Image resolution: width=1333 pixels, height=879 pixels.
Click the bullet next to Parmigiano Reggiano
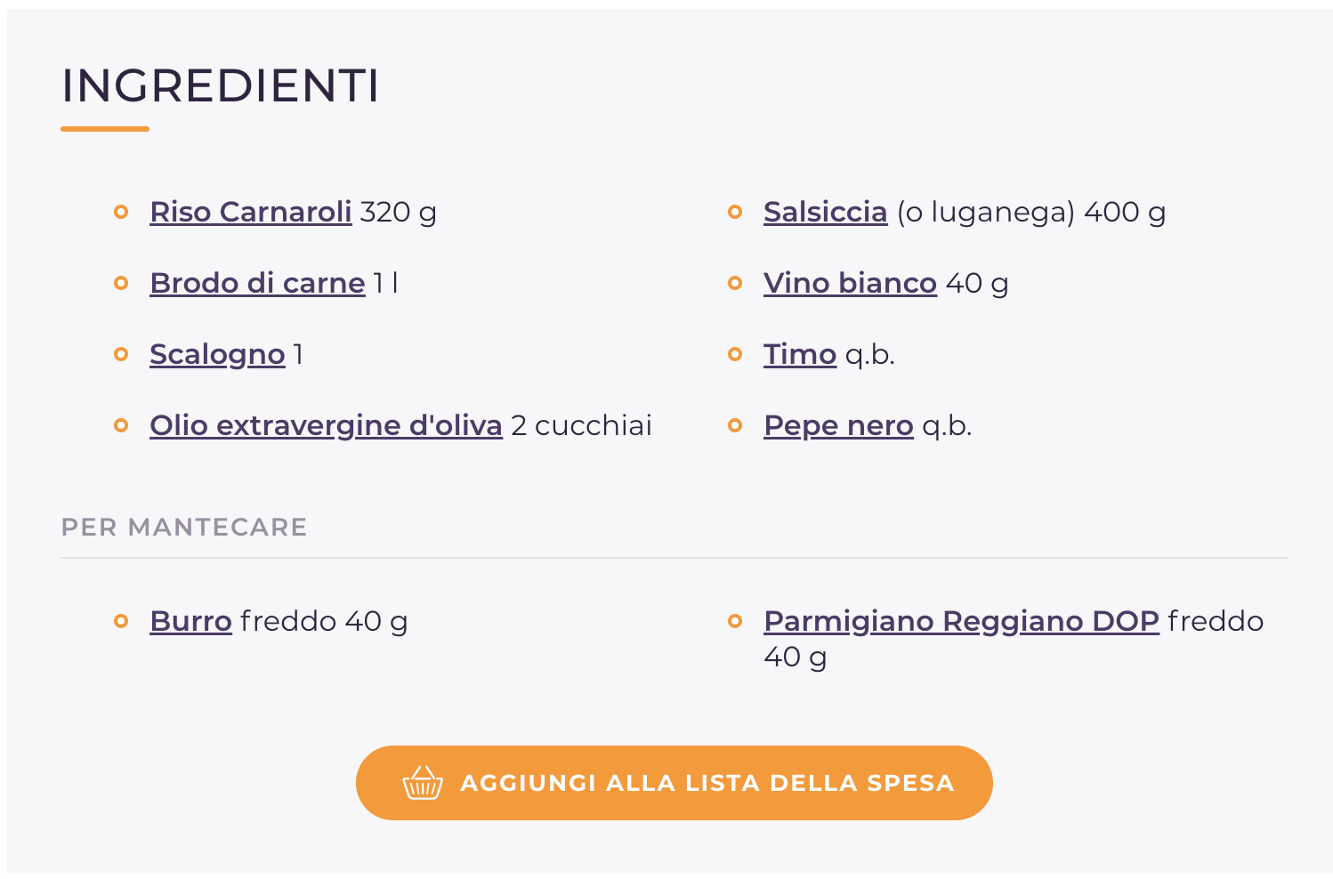coord(735,621)
